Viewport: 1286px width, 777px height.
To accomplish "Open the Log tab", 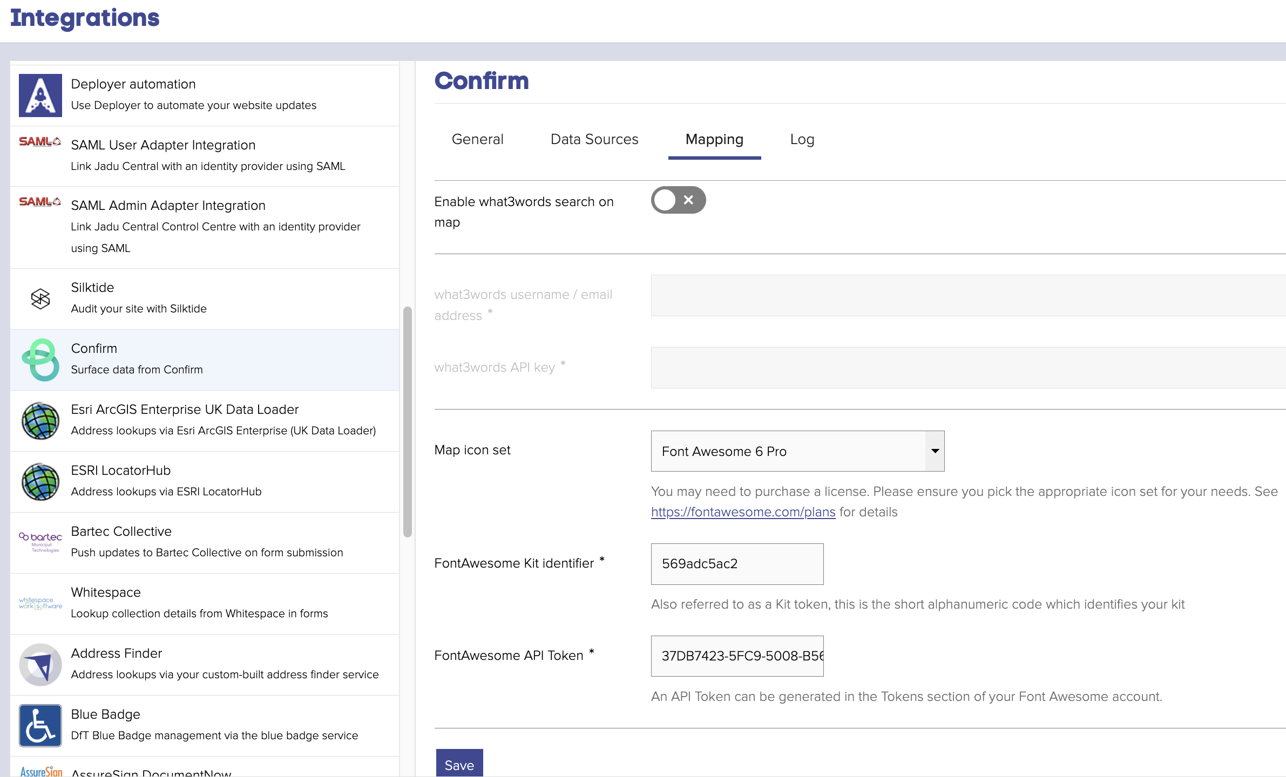I will [x=802, y=139].
